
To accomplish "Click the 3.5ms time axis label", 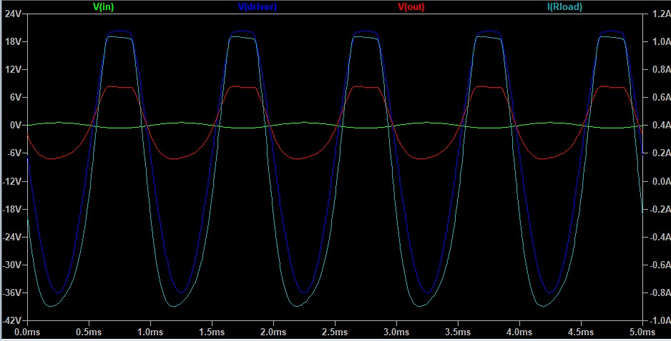I will point(459,332).
